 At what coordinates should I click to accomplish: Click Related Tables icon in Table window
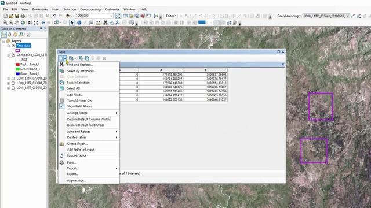(71, 58)
